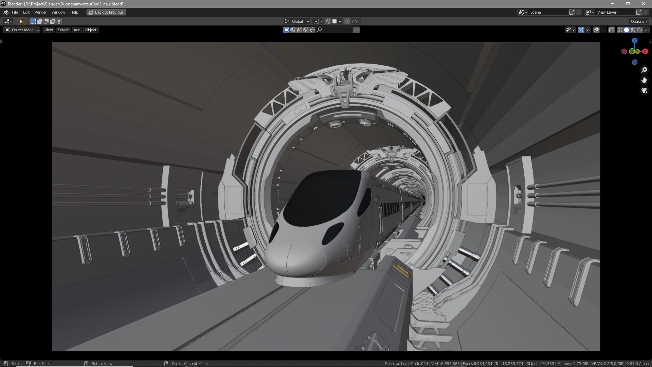Screen dimensions: 652x367
Task: Open the Help menu
Action: (74, 12)
